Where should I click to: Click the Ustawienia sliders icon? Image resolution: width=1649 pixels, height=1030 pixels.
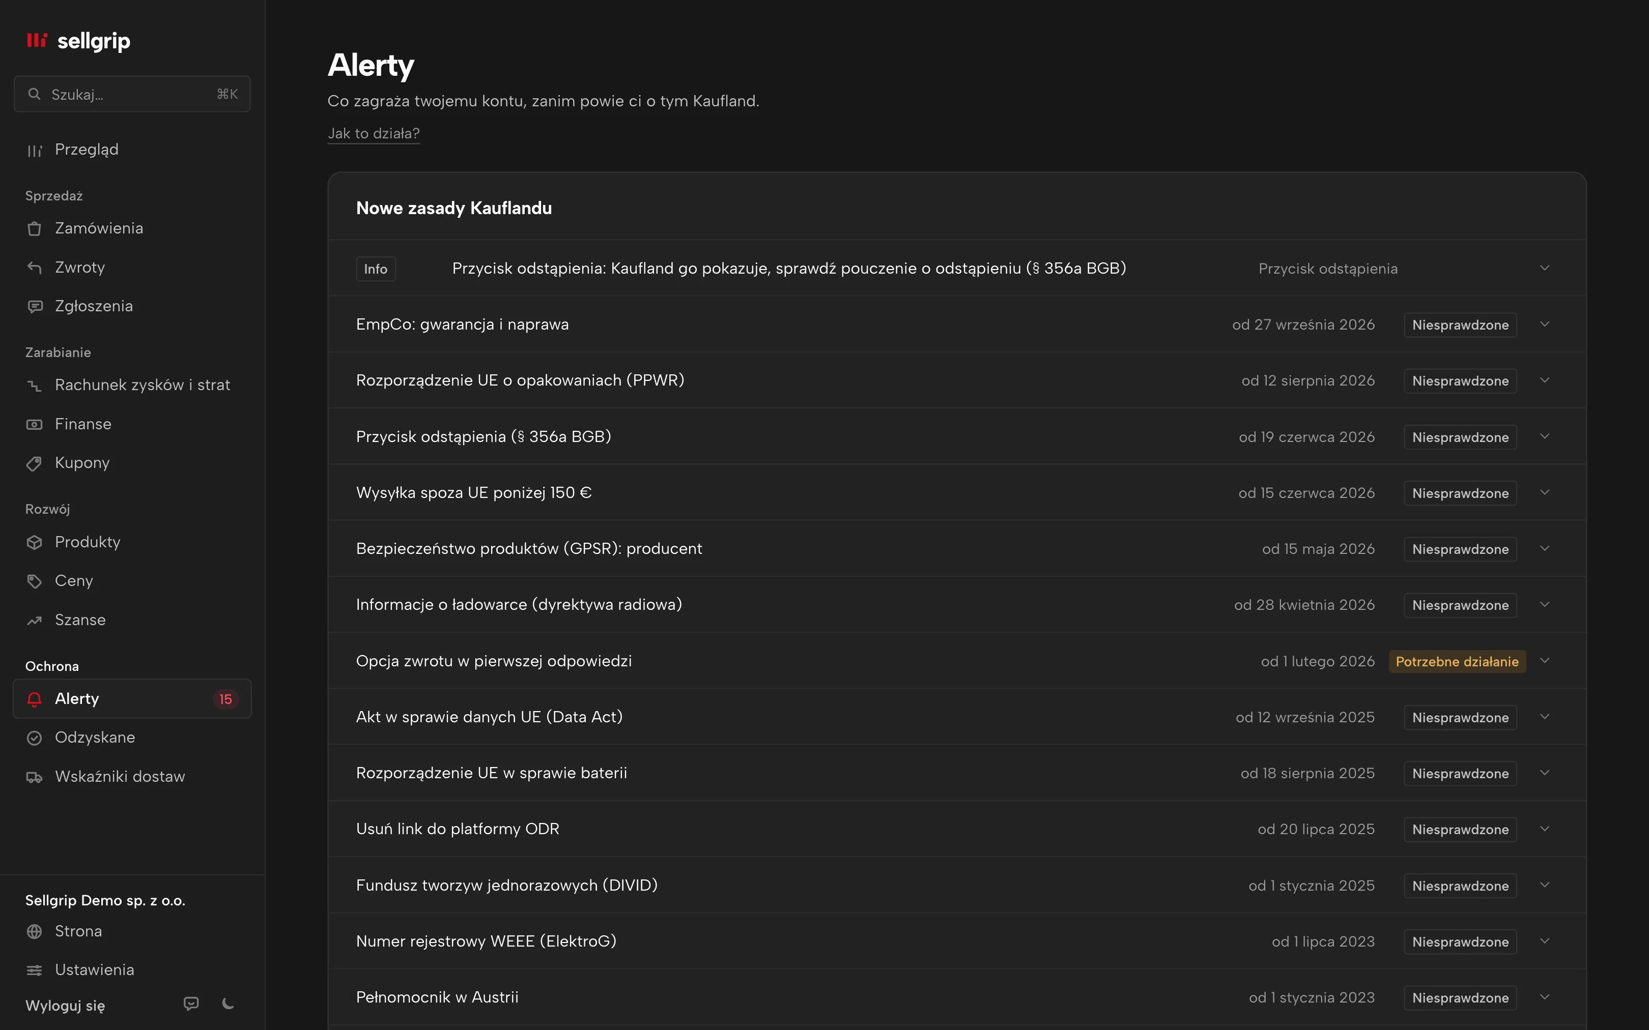point(35,970)
